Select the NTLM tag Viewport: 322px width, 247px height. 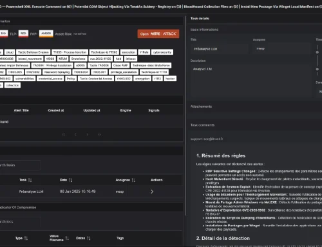(63, 59)
